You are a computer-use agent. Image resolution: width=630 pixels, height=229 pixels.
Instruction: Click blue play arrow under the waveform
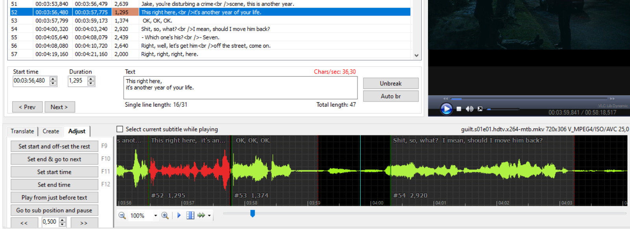(179, 216)
